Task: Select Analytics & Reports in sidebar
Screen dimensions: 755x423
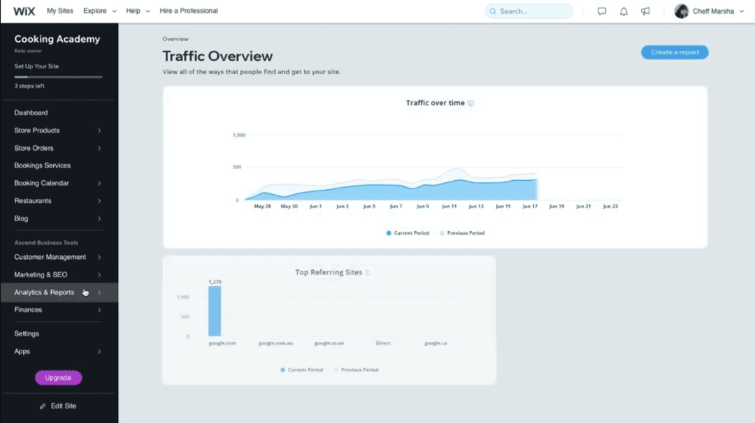Action: point(45,292)
